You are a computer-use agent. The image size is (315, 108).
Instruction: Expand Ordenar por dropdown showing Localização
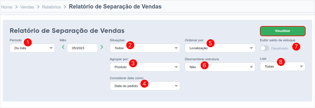(220, 48)
